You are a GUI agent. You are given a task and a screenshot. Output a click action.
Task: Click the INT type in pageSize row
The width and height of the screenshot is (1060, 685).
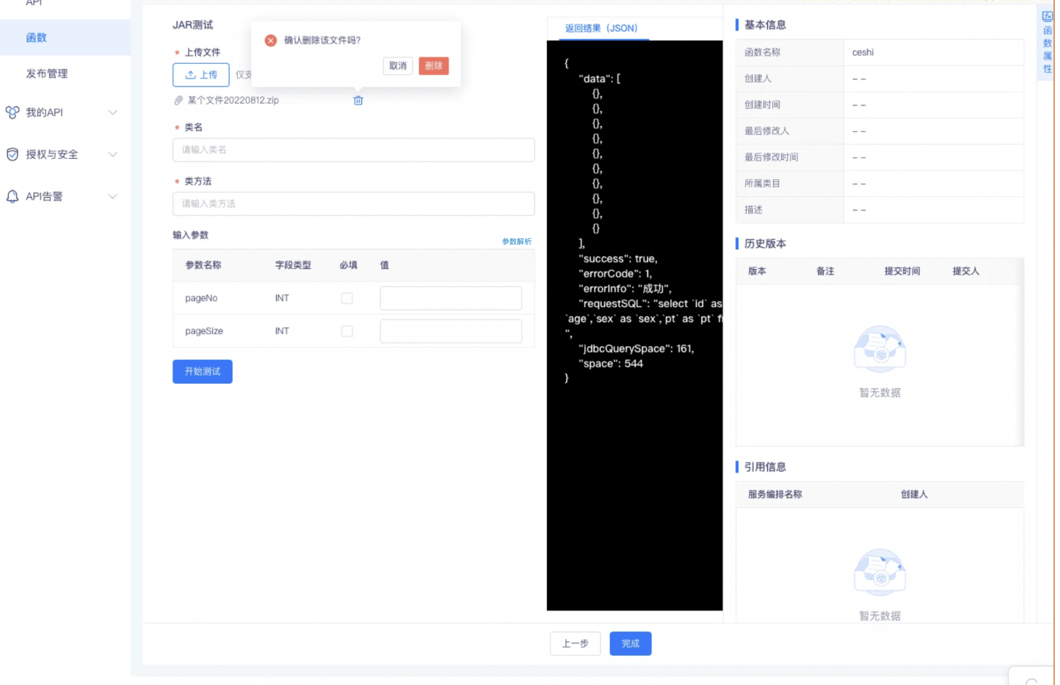[x=282, y=331]
